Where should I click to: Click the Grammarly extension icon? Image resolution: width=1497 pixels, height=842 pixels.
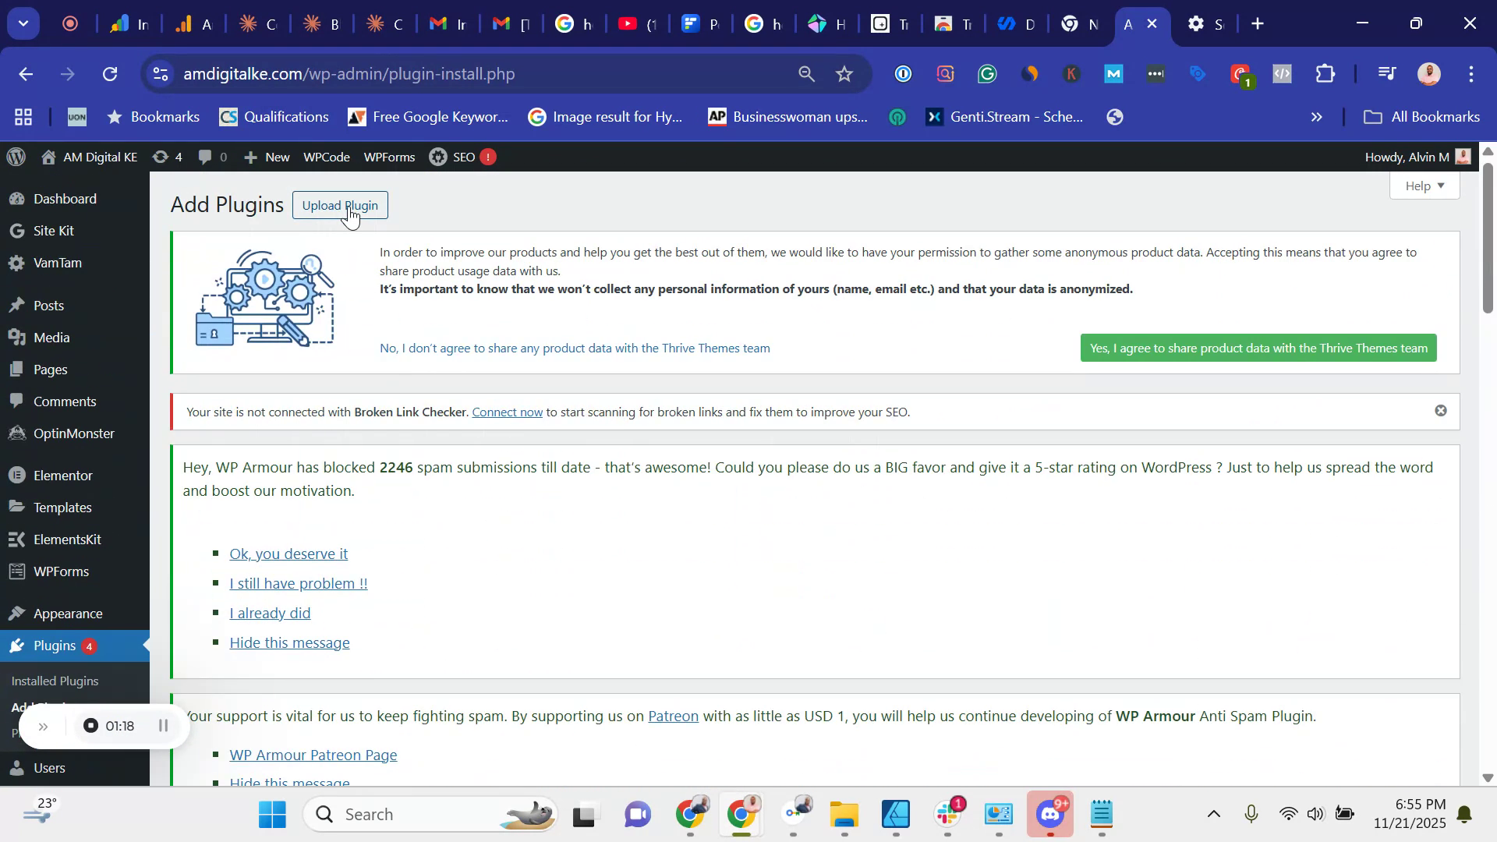click(987, 74)
